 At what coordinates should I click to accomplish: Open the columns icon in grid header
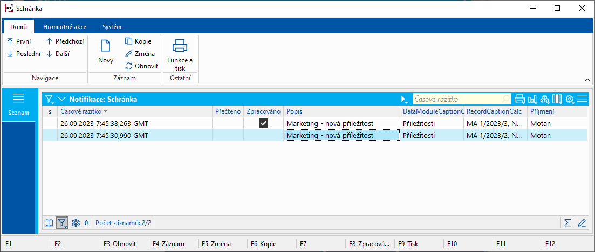[x=557, y=99]
